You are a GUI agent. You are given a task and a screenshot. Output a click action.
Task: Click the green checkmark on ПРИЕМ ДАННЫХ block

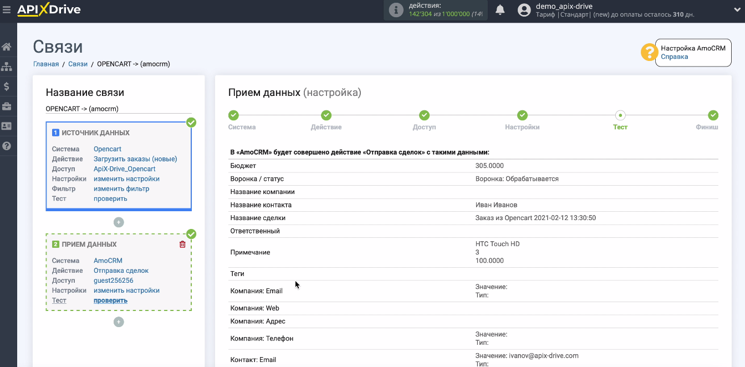[191, 234]
